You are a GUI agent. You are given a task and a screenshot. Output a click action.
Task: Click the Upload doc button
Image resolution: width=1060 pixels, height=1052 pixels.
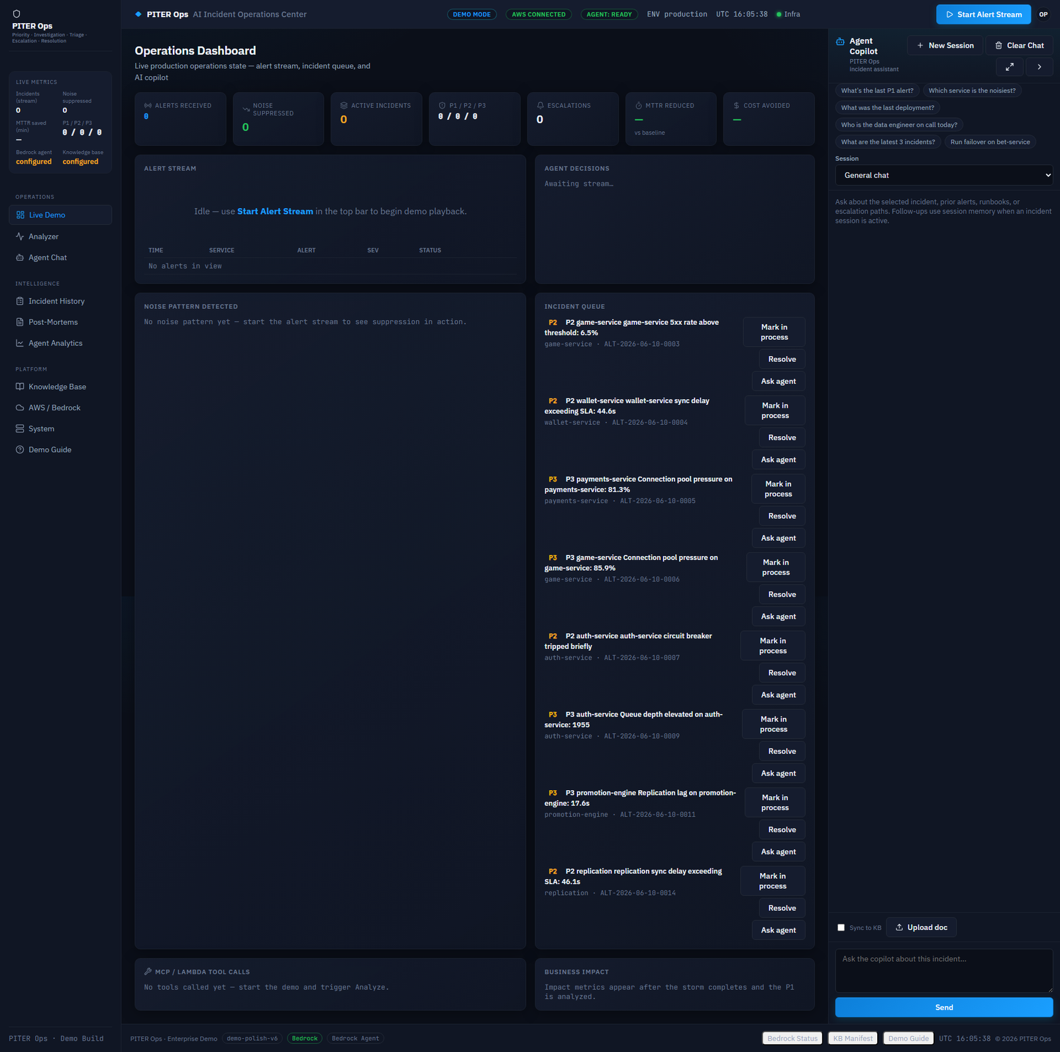tap(921, 927)
